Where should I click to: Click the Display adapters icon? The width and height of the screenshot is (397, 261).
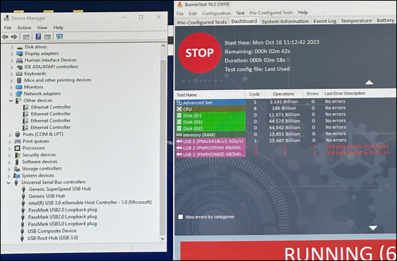click(19, 54)
